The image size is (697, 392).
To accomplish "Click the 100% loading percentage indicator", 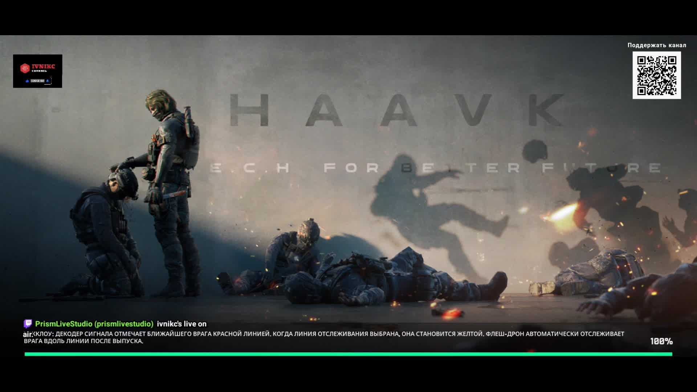I will pos(661,341).
